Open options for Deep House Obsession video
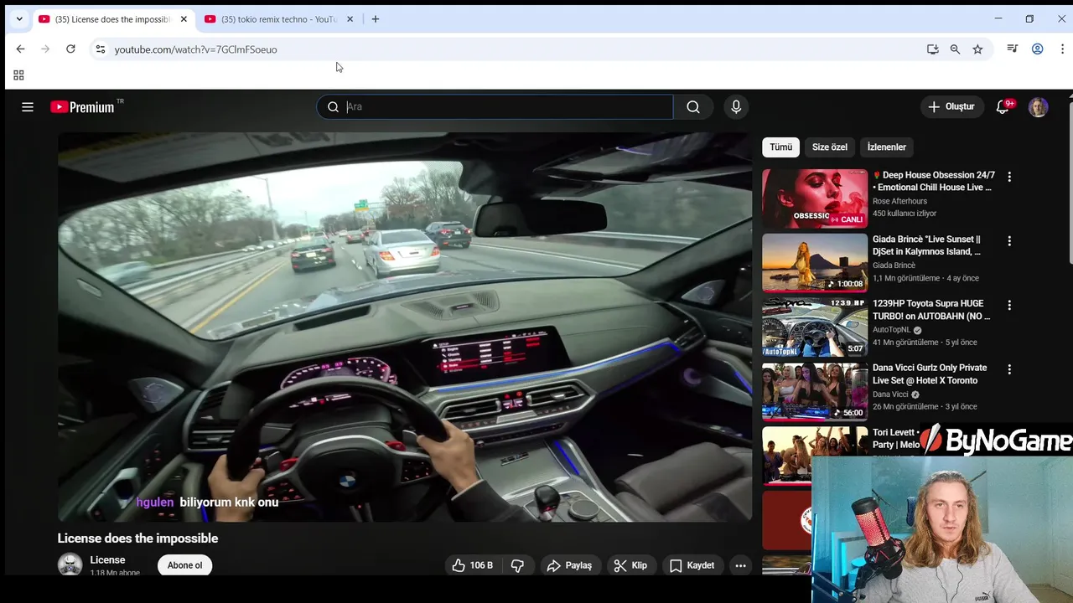 point(1009,177)
